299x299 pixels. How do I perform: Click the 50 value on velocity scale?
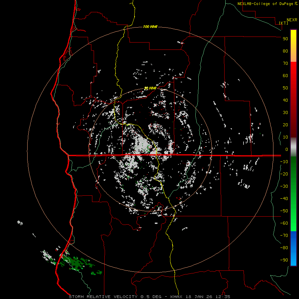coord(285,88)
